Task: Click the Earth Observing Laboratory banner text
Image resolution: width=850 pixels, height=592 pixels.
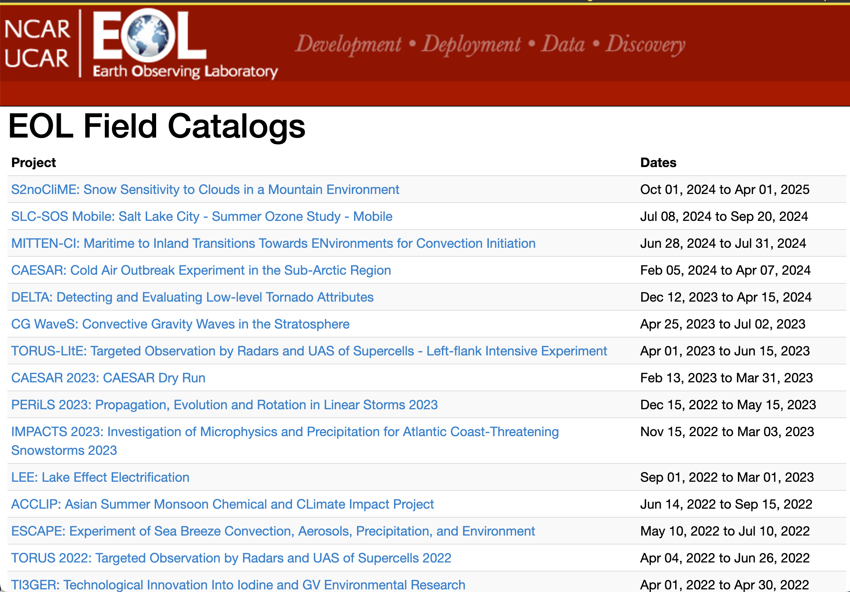Action: [x=185, y=71]
